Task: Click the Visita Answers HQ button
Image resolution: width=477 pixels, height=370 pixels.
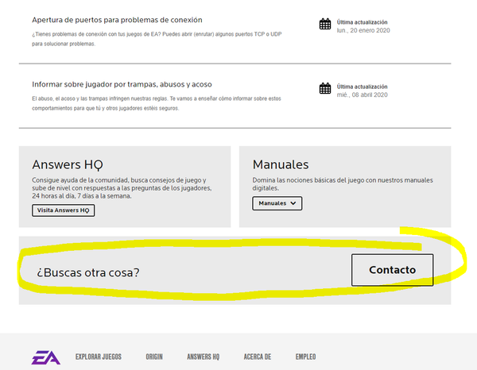Action: pos(64,210)
